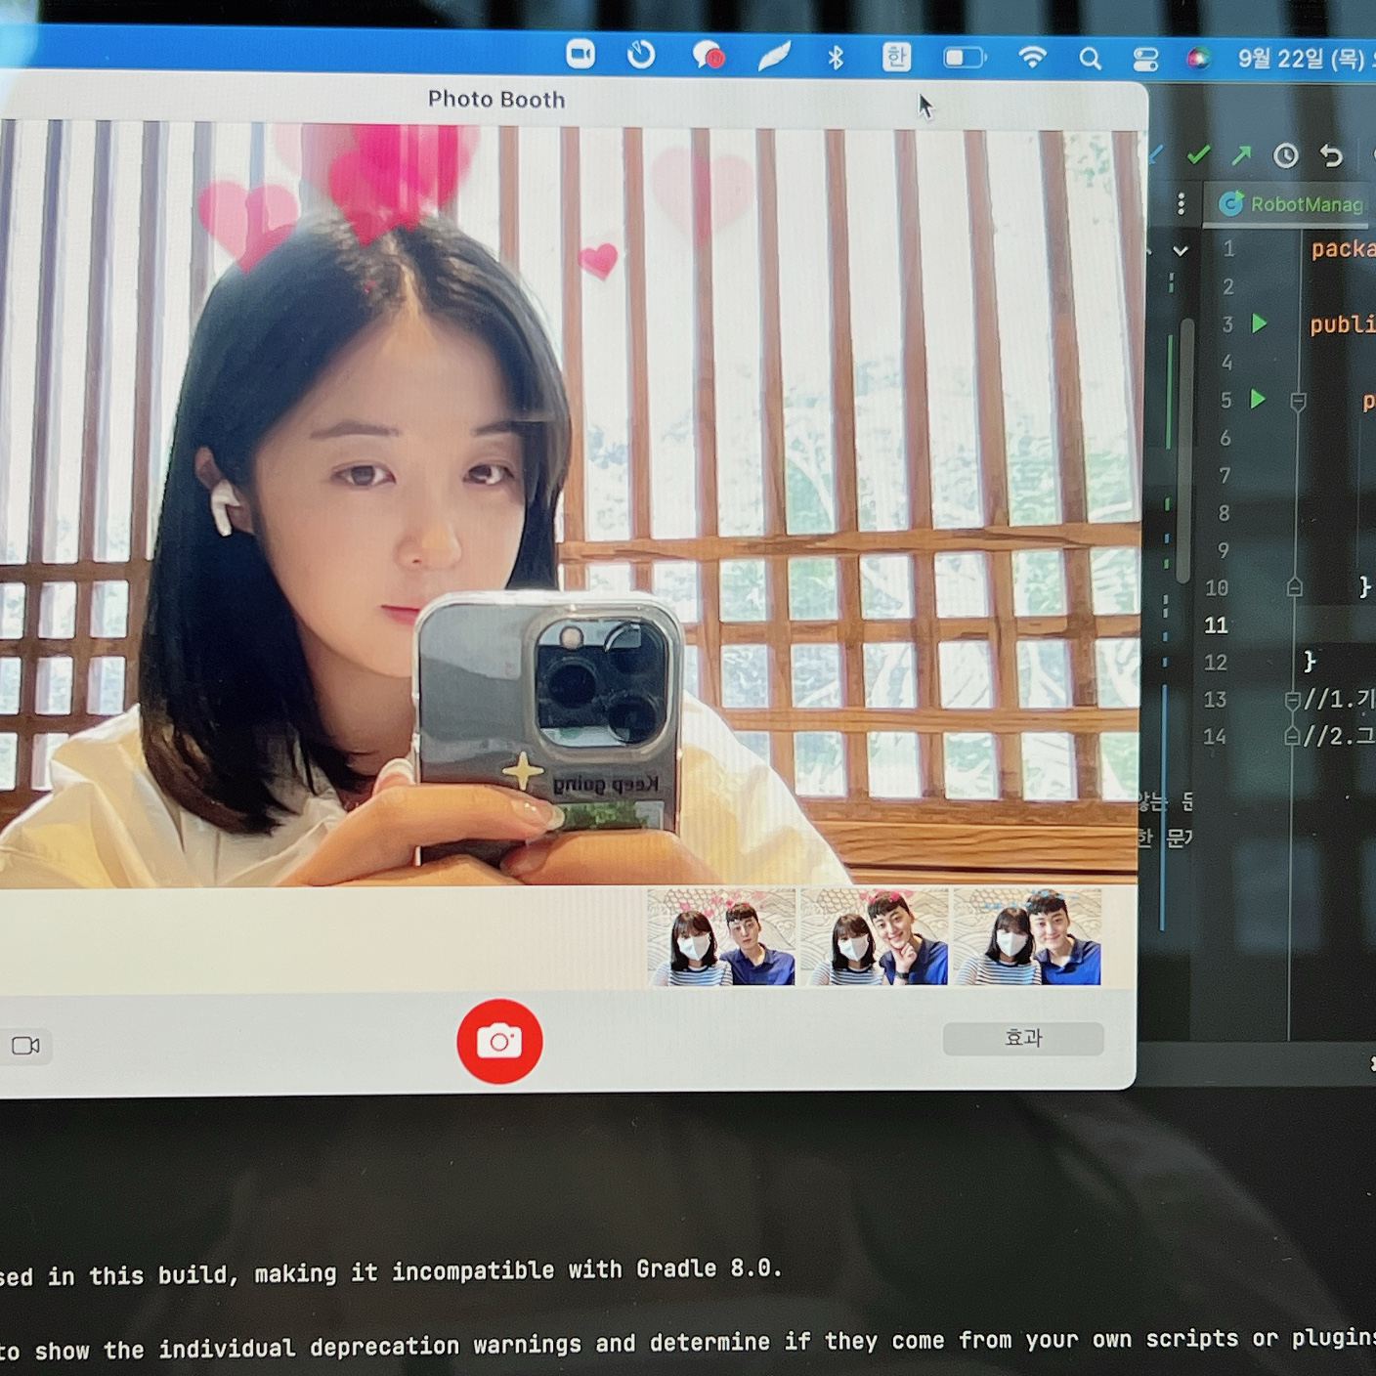
Task: Switch the Korean 한 input source
Action: [896, 58]
